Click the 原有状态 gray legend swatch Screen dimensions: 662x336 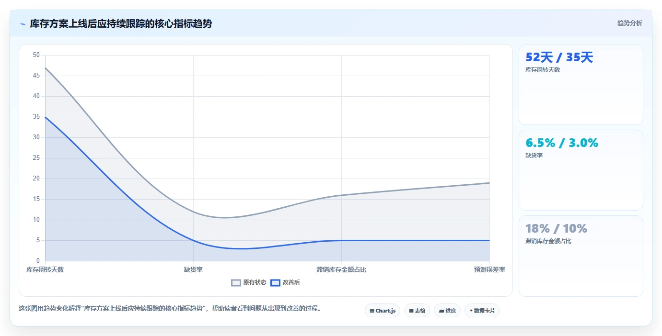(x=236, y=283)
